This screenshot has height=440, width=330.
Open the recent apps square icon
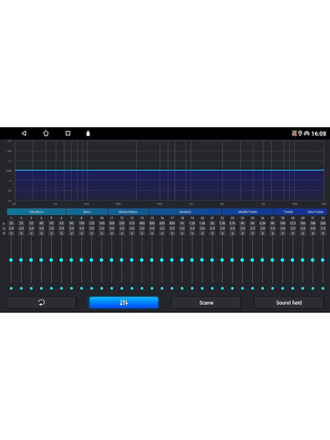coord(68,133)
